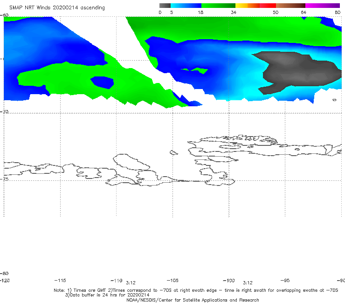Click the 3:12 swath time beside -110
The width and height of the screenshot is (345, 303).
(x=131, y=283)
